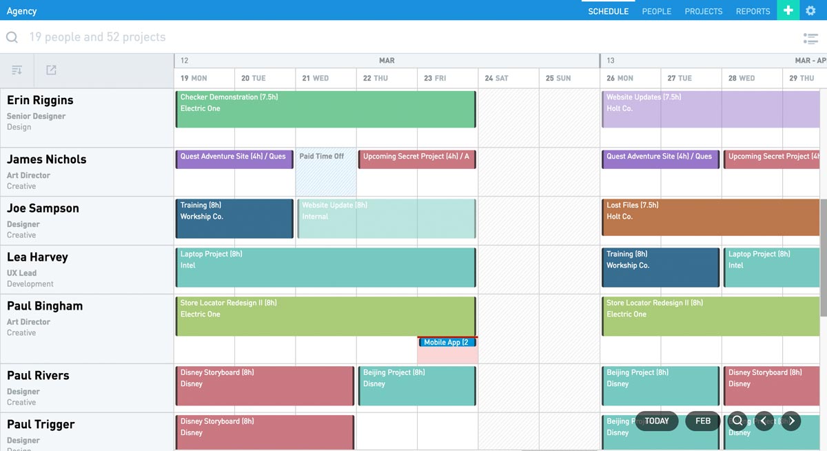827x451 pixels.
Task: Switch to the PEOPLE tab
Action: click(x=656, y=11)
